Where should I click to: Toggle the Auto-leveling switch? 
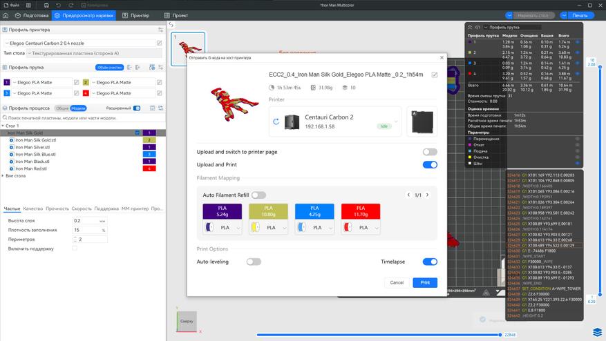[x=254, y=262]
